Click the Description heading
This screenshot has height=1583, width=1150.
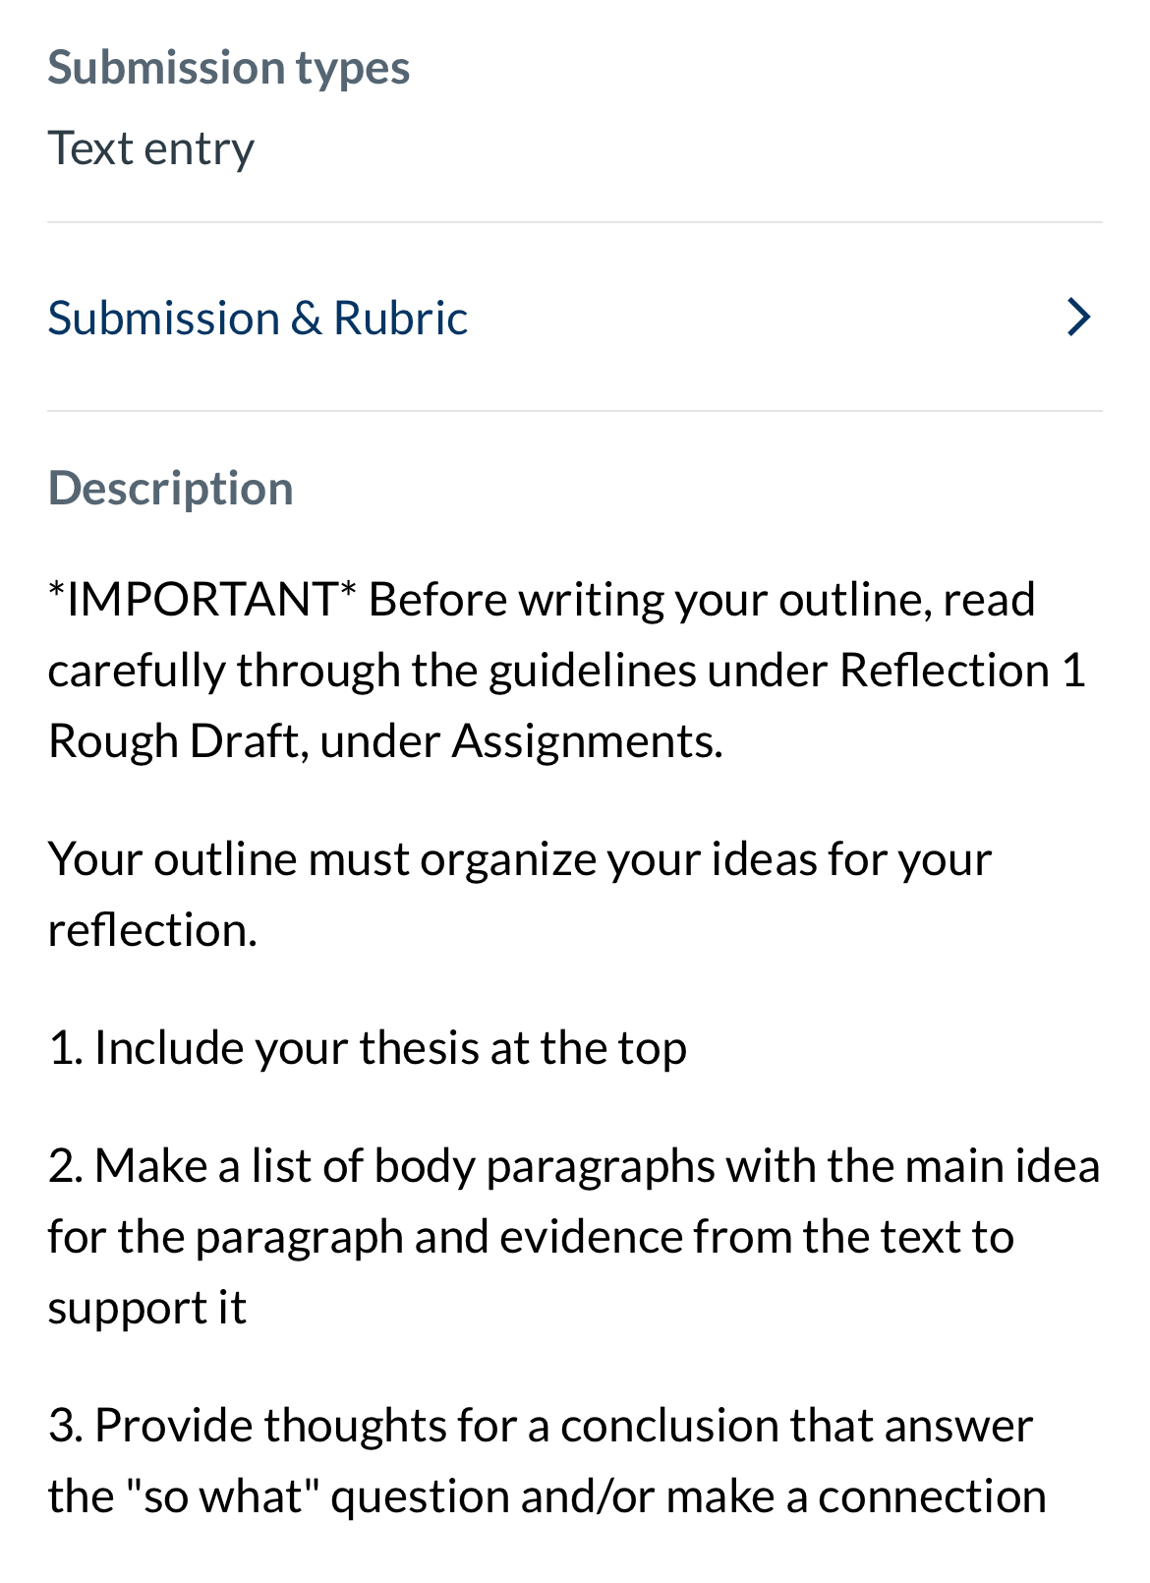(x=171, y=486)
